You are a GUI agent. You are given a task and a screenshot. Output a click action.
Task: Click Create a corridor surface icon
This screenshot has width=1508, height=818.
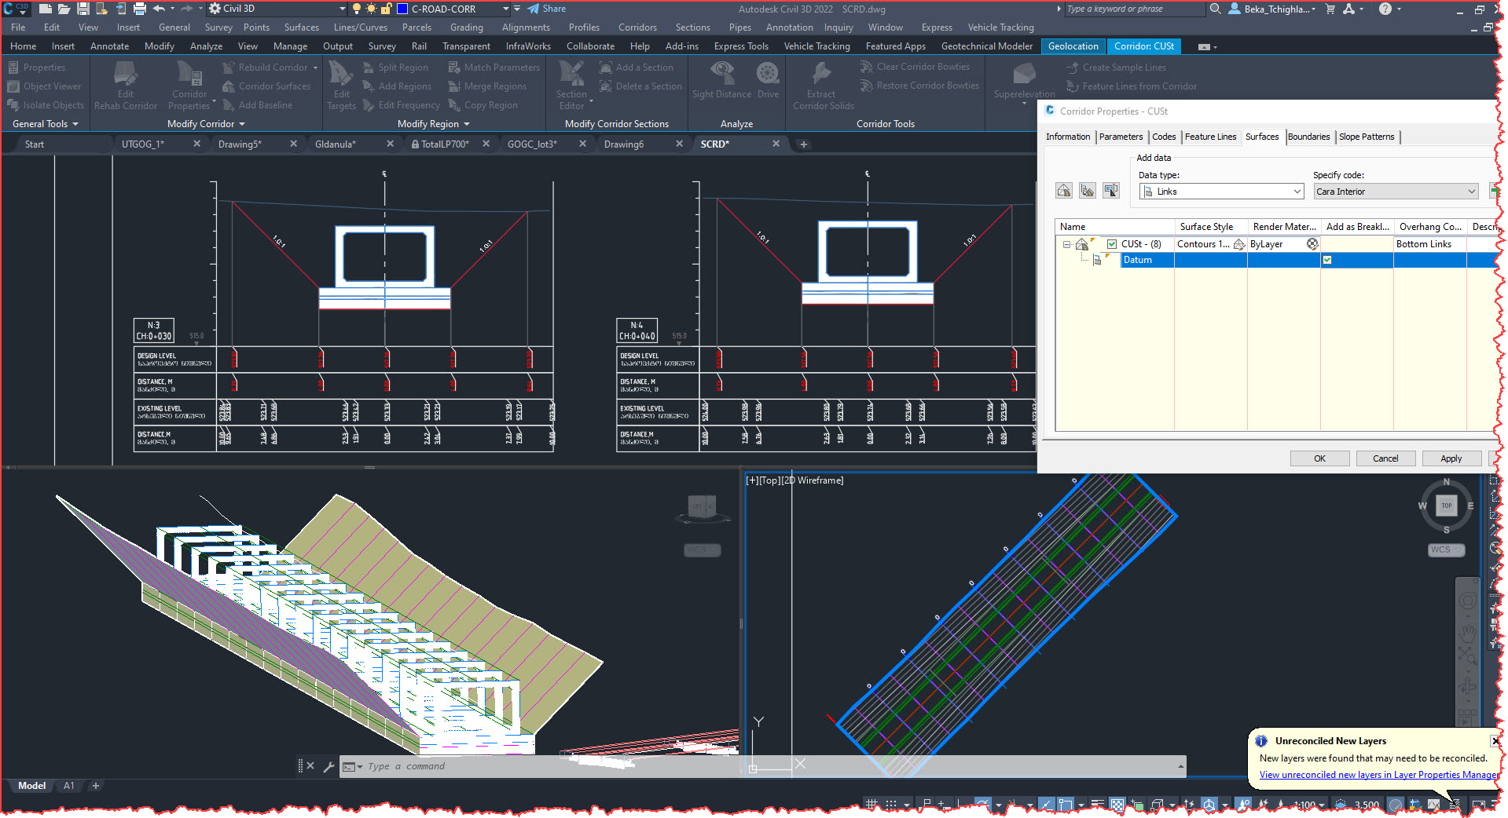[1064, 190]
